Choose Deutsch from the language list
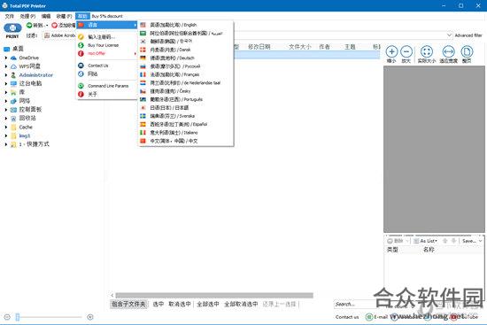The image size is (487, 325). point(185,58)
